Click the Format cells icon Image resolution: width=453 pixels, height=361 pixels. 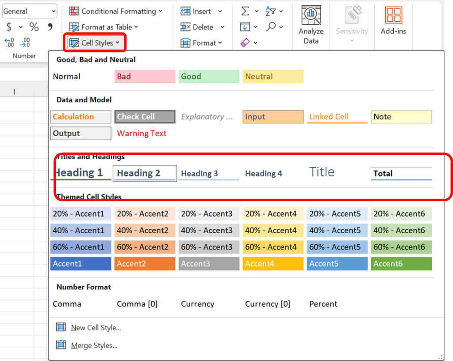[x=185, y=43]
